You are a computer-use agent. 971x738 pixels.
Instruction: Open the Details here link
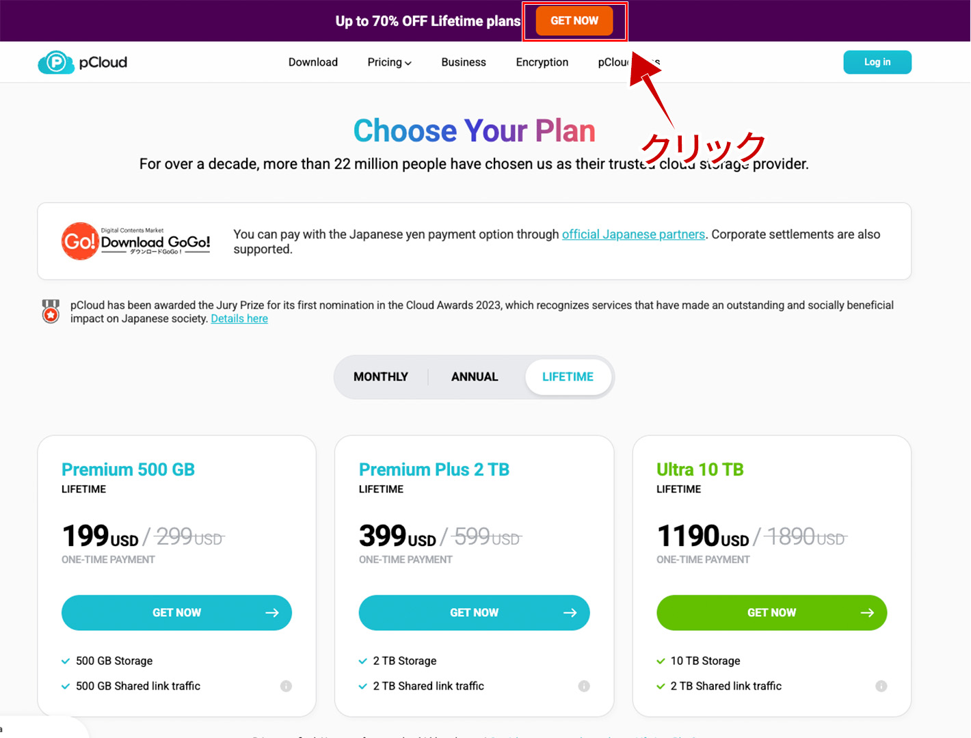pyautogui.click(x=239, y=319)
